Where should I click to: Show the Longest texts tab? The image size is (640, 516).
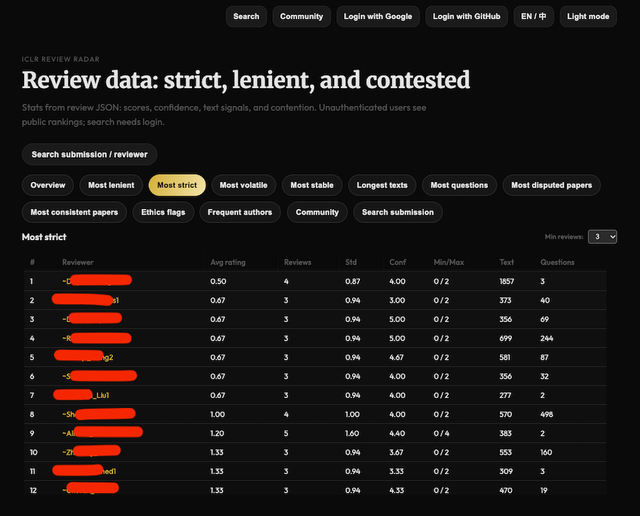[382, 186]
